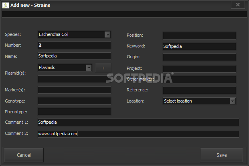
Task: Focus the Project input field
Action: 199,69
